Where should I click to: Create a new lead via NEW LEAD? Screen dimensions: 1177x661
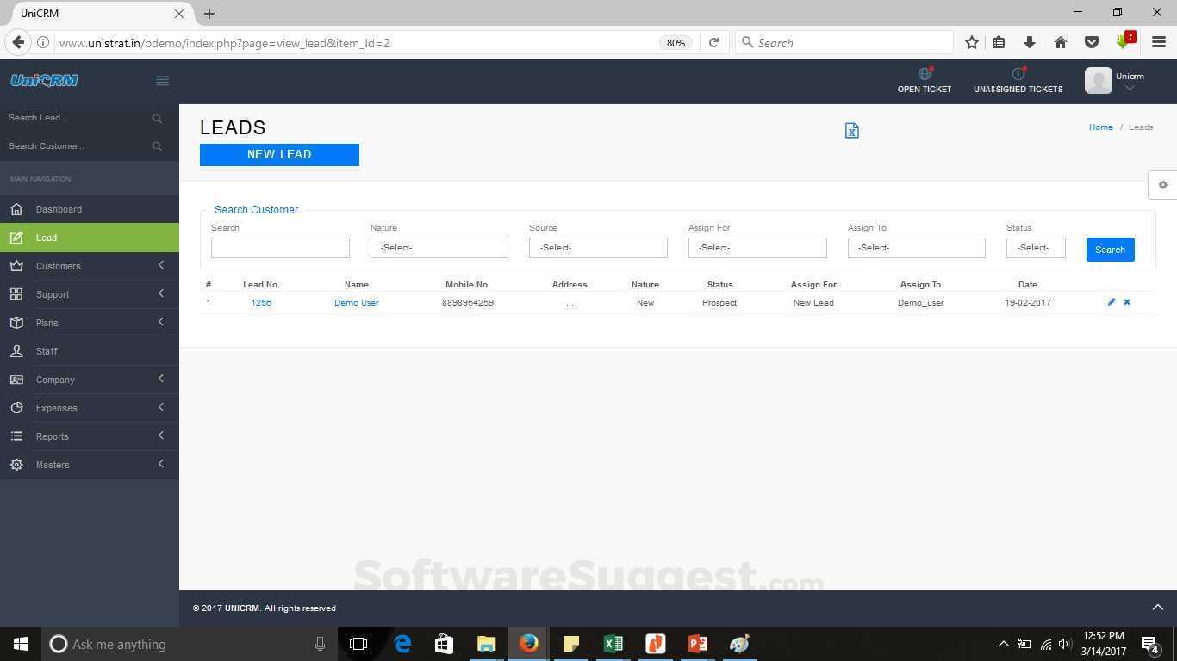tap(279, 154)
